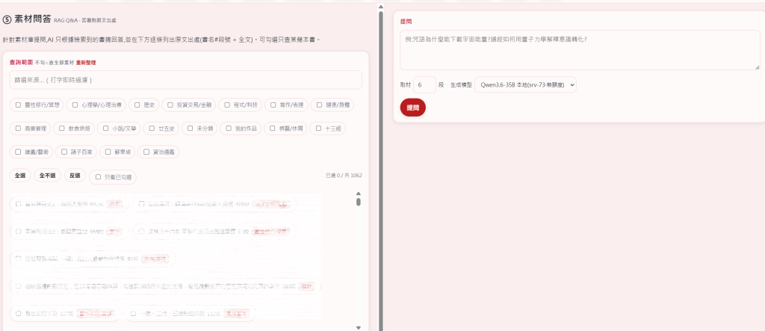Click the 反選 invert selection button
Screen dimensions: 765x331
click(75, 176)
